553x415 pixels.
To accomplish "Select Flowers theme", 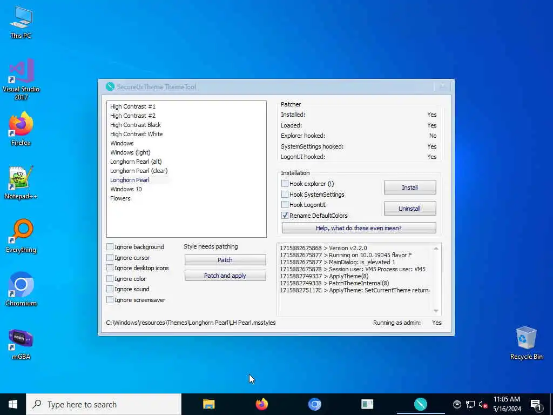I will (120, 198).
